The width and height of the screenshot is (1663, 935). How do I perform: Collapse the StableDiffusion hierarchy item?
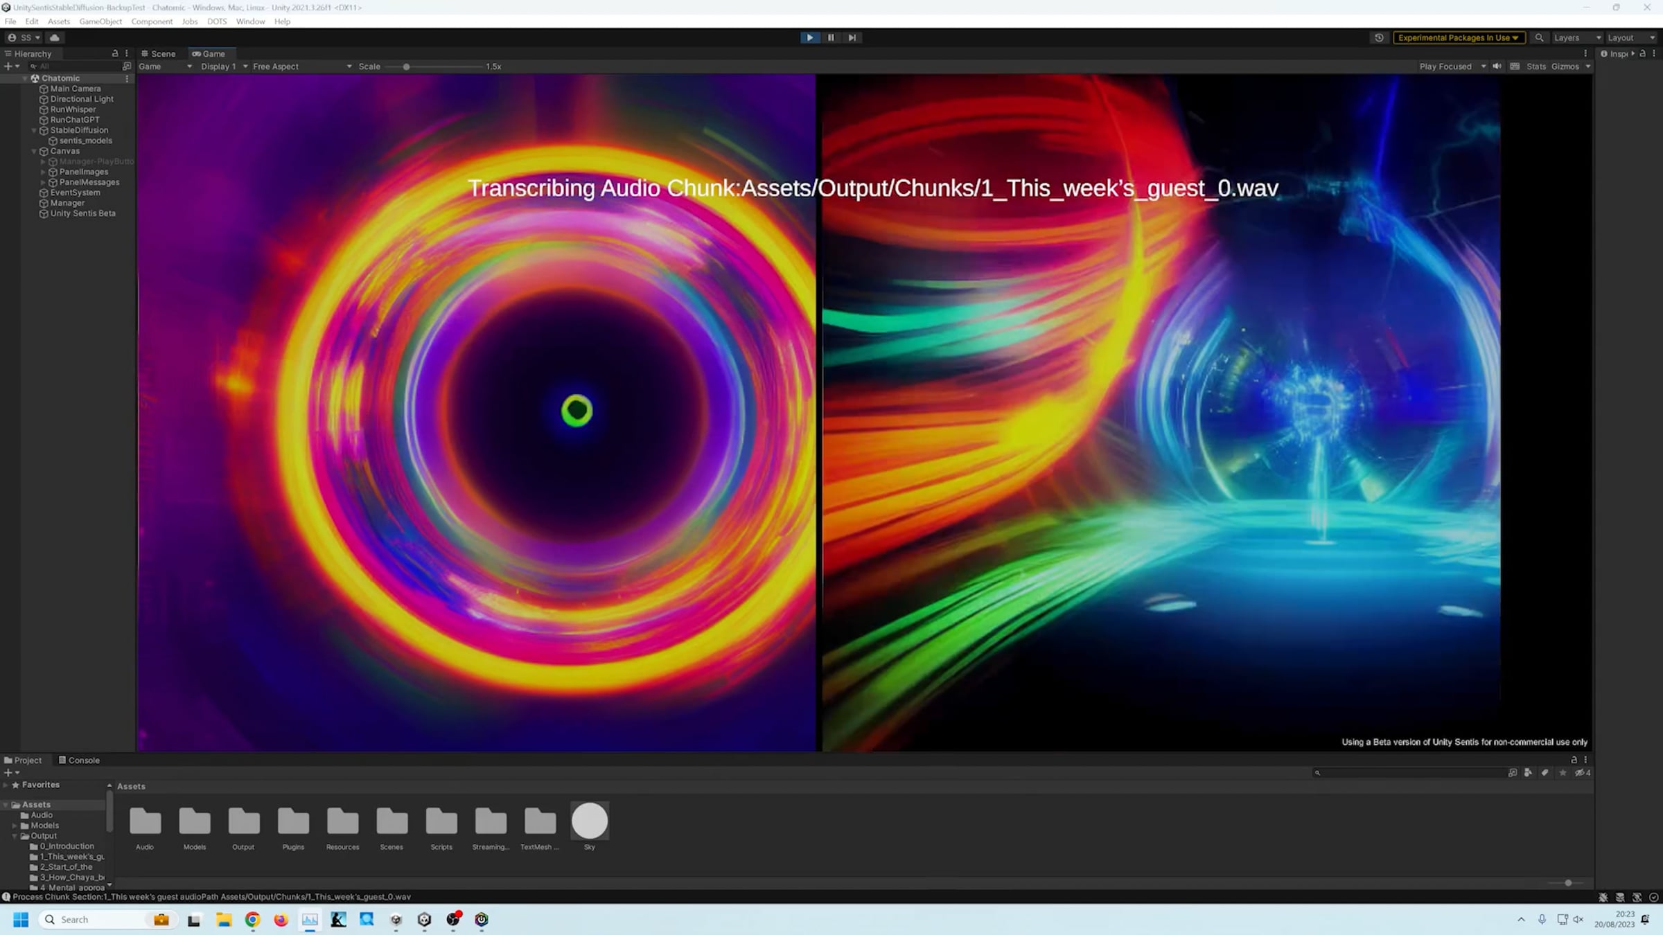pyautogui.click(x=34, y=130)
